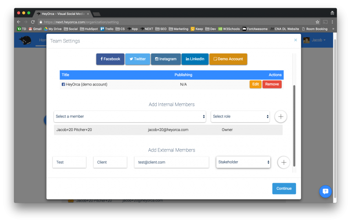Remove the HeyOrca demo account
Screen dimensions: 351x223
point(272,84)
